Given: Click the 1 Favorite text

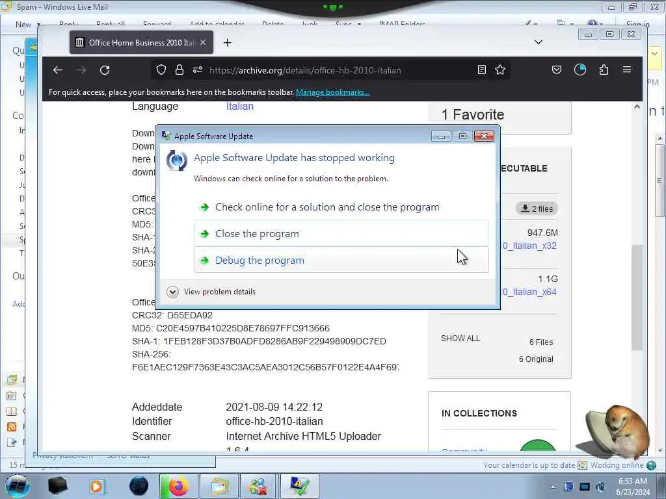Looking at the screenshot, I should pyautogui.click(x=473, y=114).
